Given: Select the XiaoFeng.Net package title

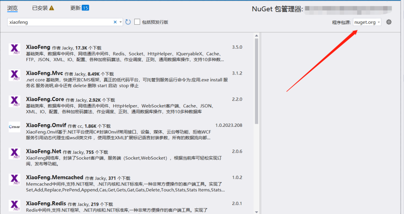Looking at the screenshot, I should [43, 152].
